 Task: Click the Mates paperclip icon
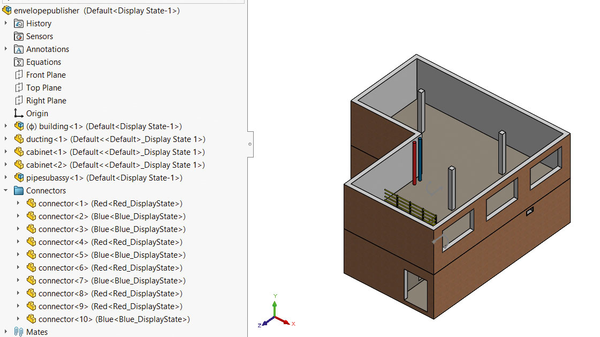pos(19,332)
